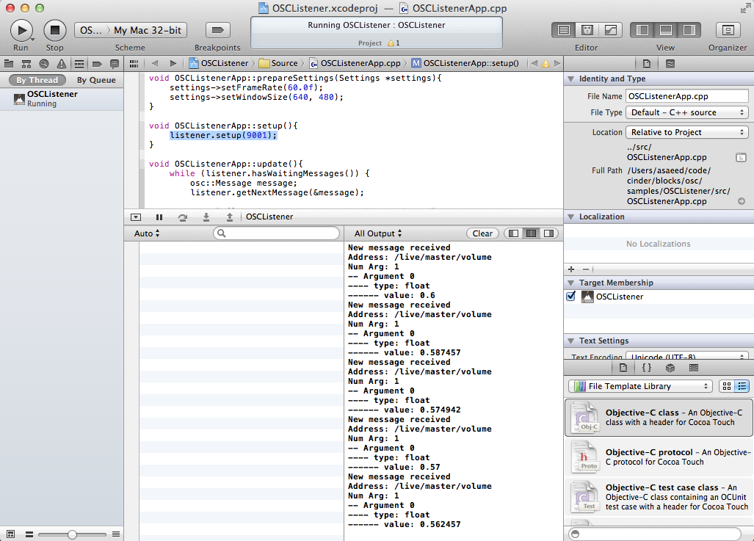Switch library to icon grid view

pos(727,386)
